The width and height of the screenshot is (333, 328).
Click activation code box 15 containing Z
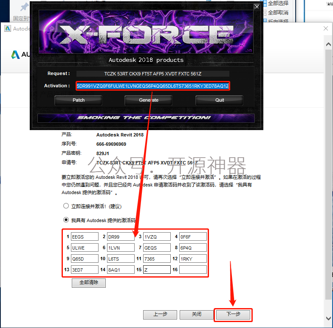tap(157, 270)
